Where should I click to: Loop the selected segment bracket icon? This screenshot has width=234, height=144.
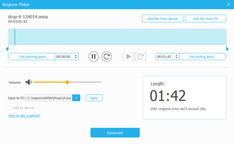point(140,57)
